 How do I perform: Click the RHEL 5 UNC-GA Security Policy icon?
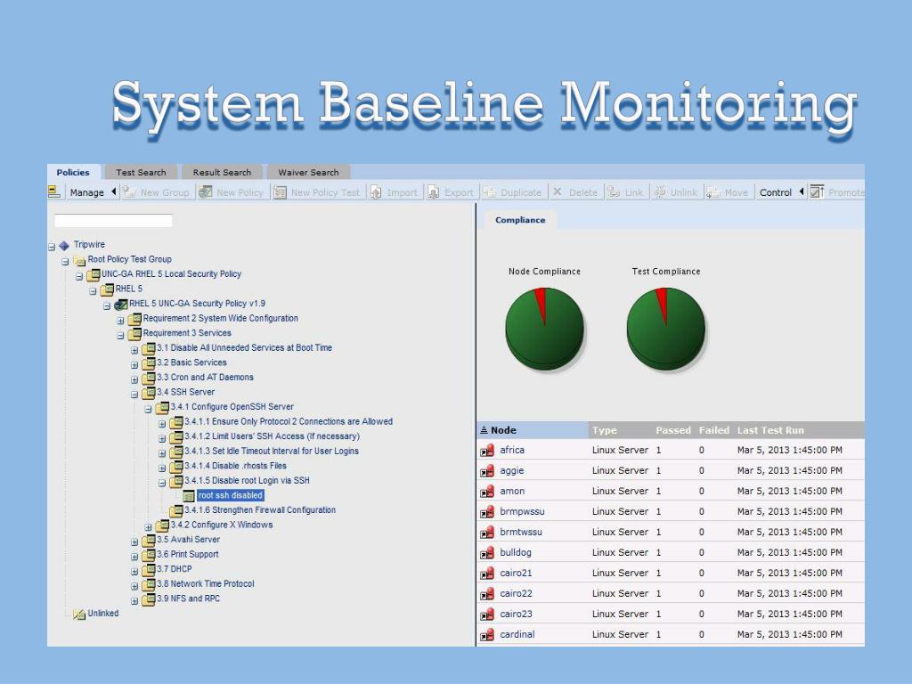pyautogui.click(x=120, y=305)
